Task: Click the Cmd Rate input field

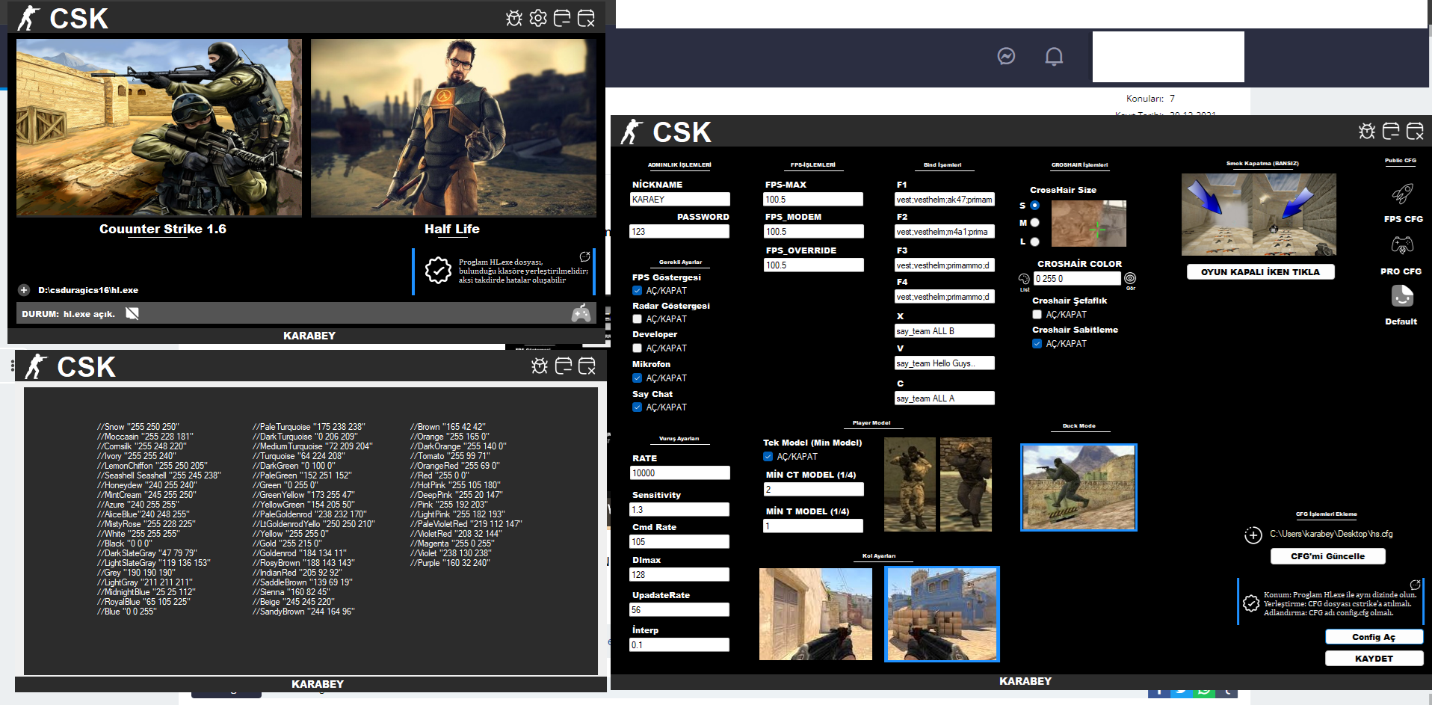Action: pyautogui.click(x=679, y=542)
